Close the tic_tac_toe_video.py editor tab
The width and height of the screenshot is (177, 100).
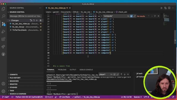pos(70,8)
